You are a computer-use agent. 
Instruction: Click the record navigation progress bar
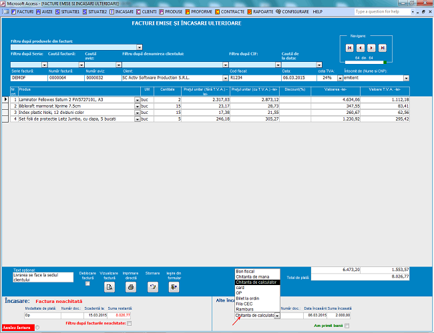coord(366,63)
